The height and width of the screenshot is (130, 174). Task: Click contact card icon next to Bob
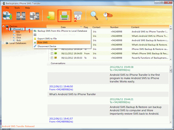tap(14, 40)
